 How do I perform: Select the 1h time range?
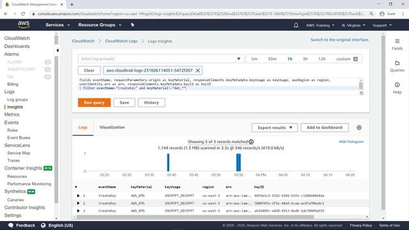click(289, 59)
